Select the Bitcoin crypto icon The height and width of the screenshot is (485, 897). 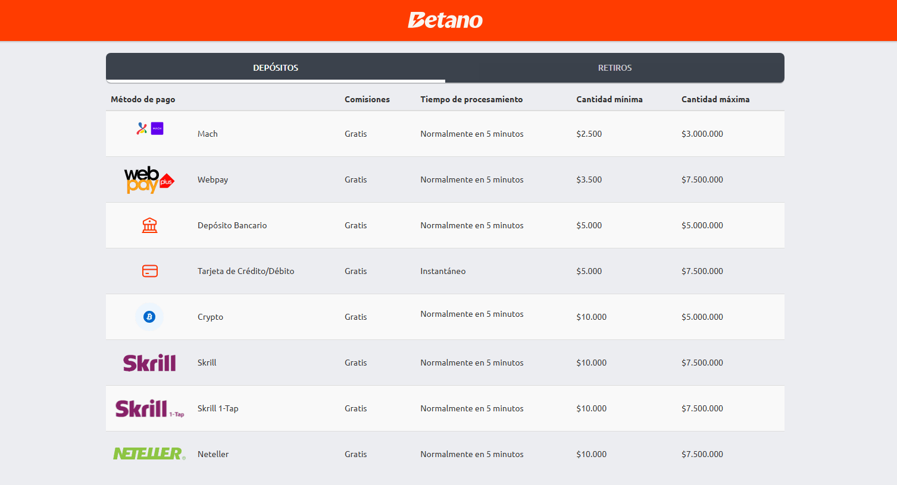[149, 317]
